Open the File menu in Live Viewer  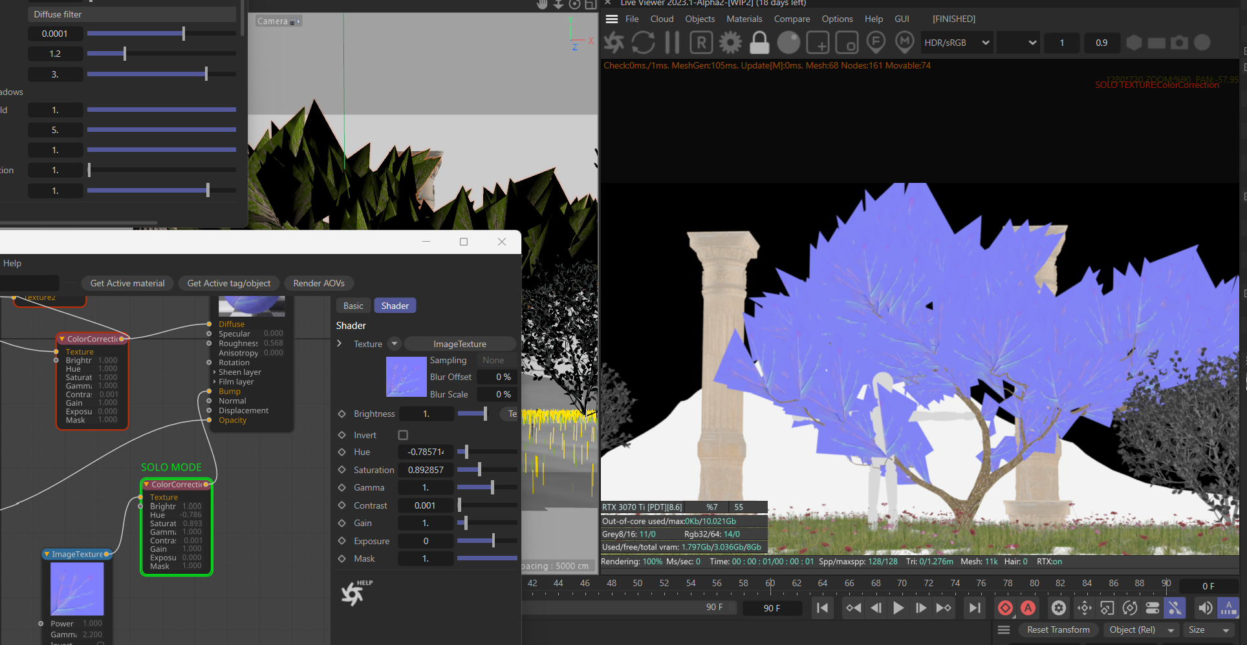tap(632, 19)
